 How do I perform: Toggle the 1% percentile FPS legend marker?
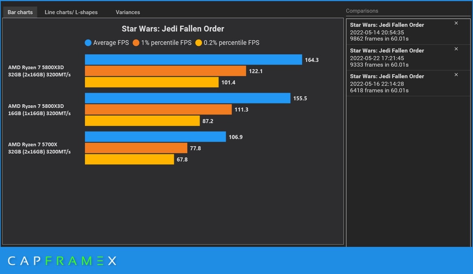tap(136, 43)
